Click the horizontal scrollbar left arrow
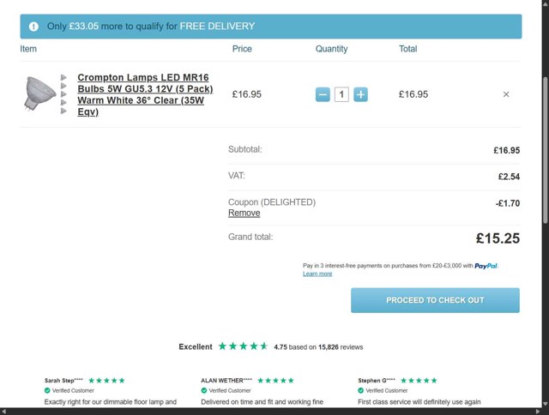 3,412
